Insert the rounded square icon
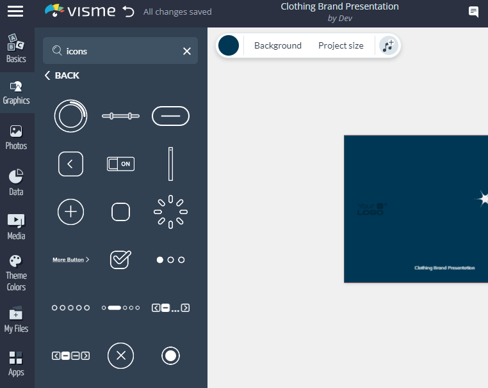Screen dimensions: 488x388 121,212
